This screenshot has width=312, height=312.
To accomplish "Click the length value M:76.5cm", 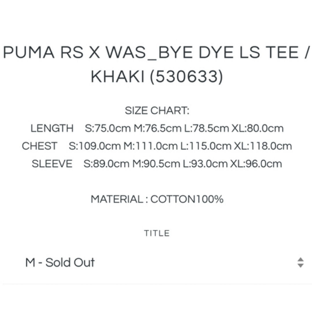I will coord(158,128).
